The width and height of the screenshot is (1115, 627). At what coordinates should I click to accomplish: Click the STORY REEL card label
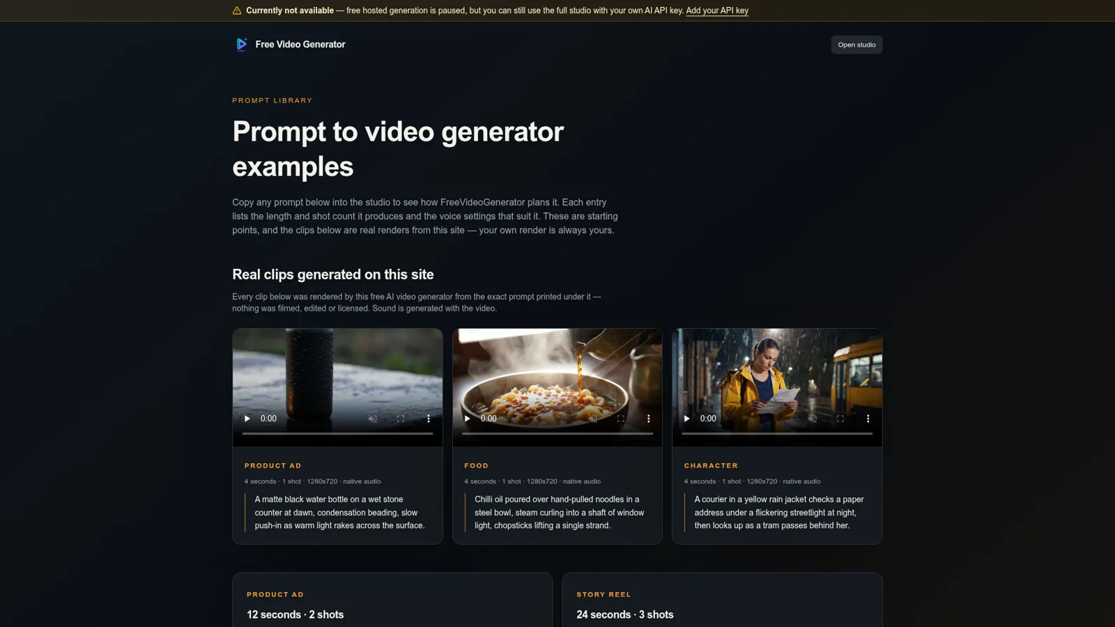point(603,594)
